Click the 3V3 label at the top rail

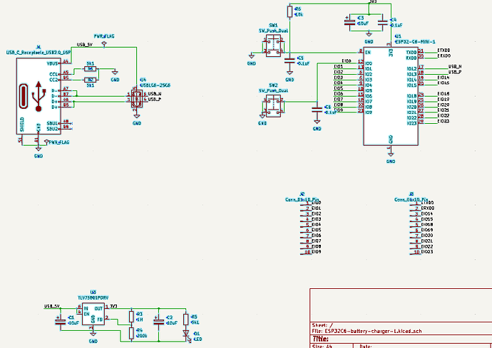tap(373, 1)
